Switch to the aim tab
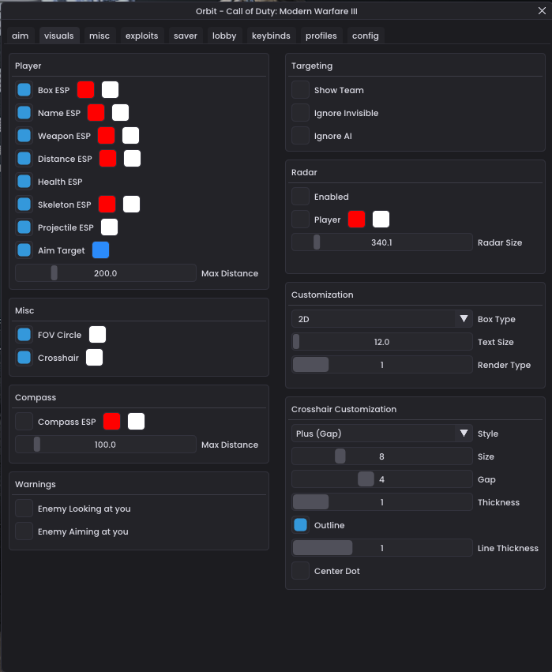Screen dimensions: 552x672 tap(21, 36)
